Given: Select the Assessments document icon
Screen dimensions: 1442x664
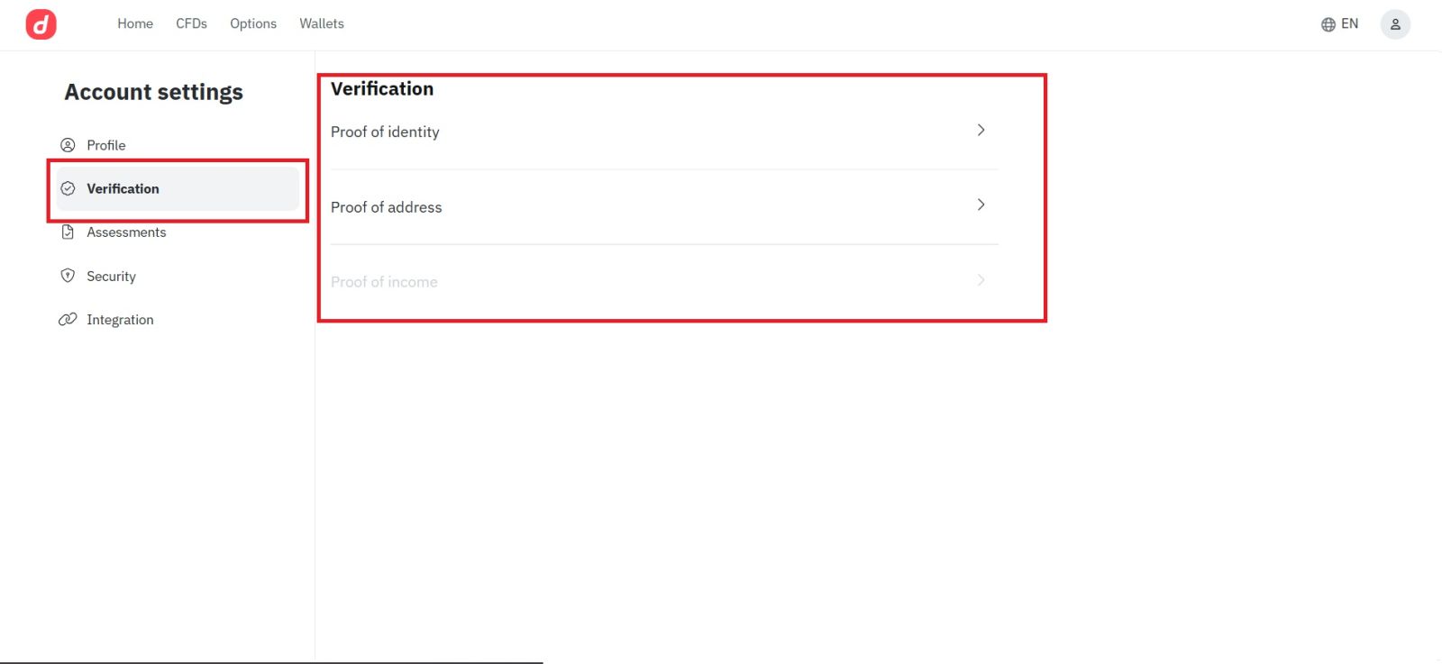Looking at the screenshot, I should click(68, 232).
